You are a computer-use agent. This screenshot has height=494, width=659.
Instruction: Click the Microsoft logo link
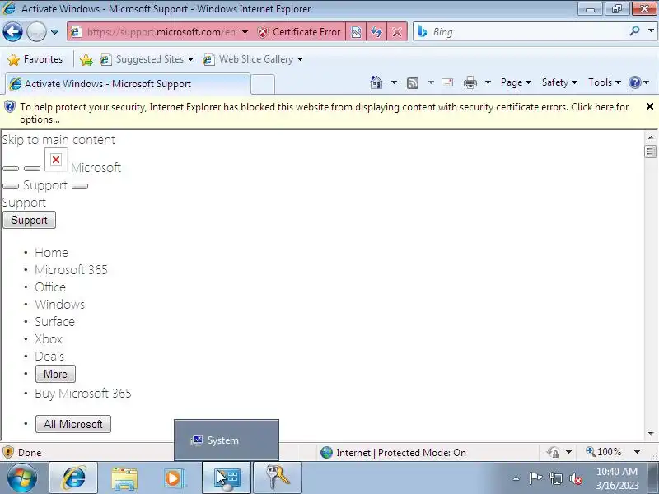coord(96,168)
